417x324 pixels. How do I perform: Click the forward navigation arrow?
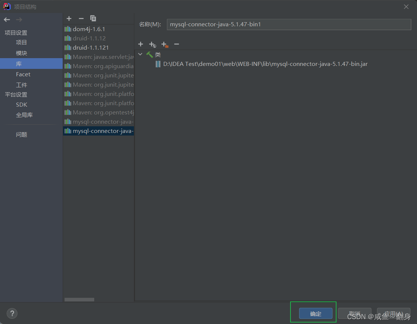point(19,19)
